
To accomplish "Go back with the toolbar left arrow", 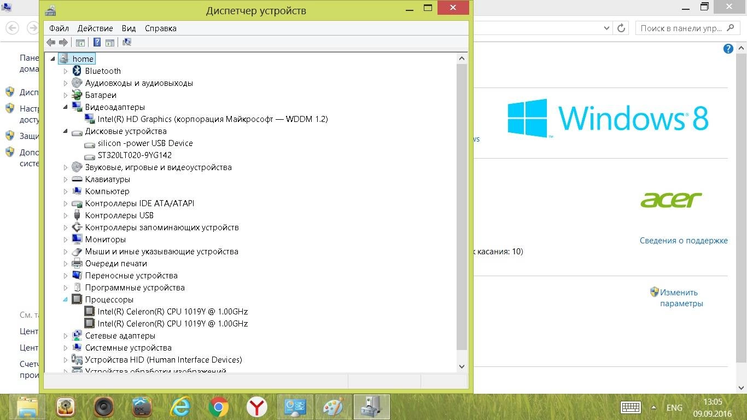I will coord(51,42).
